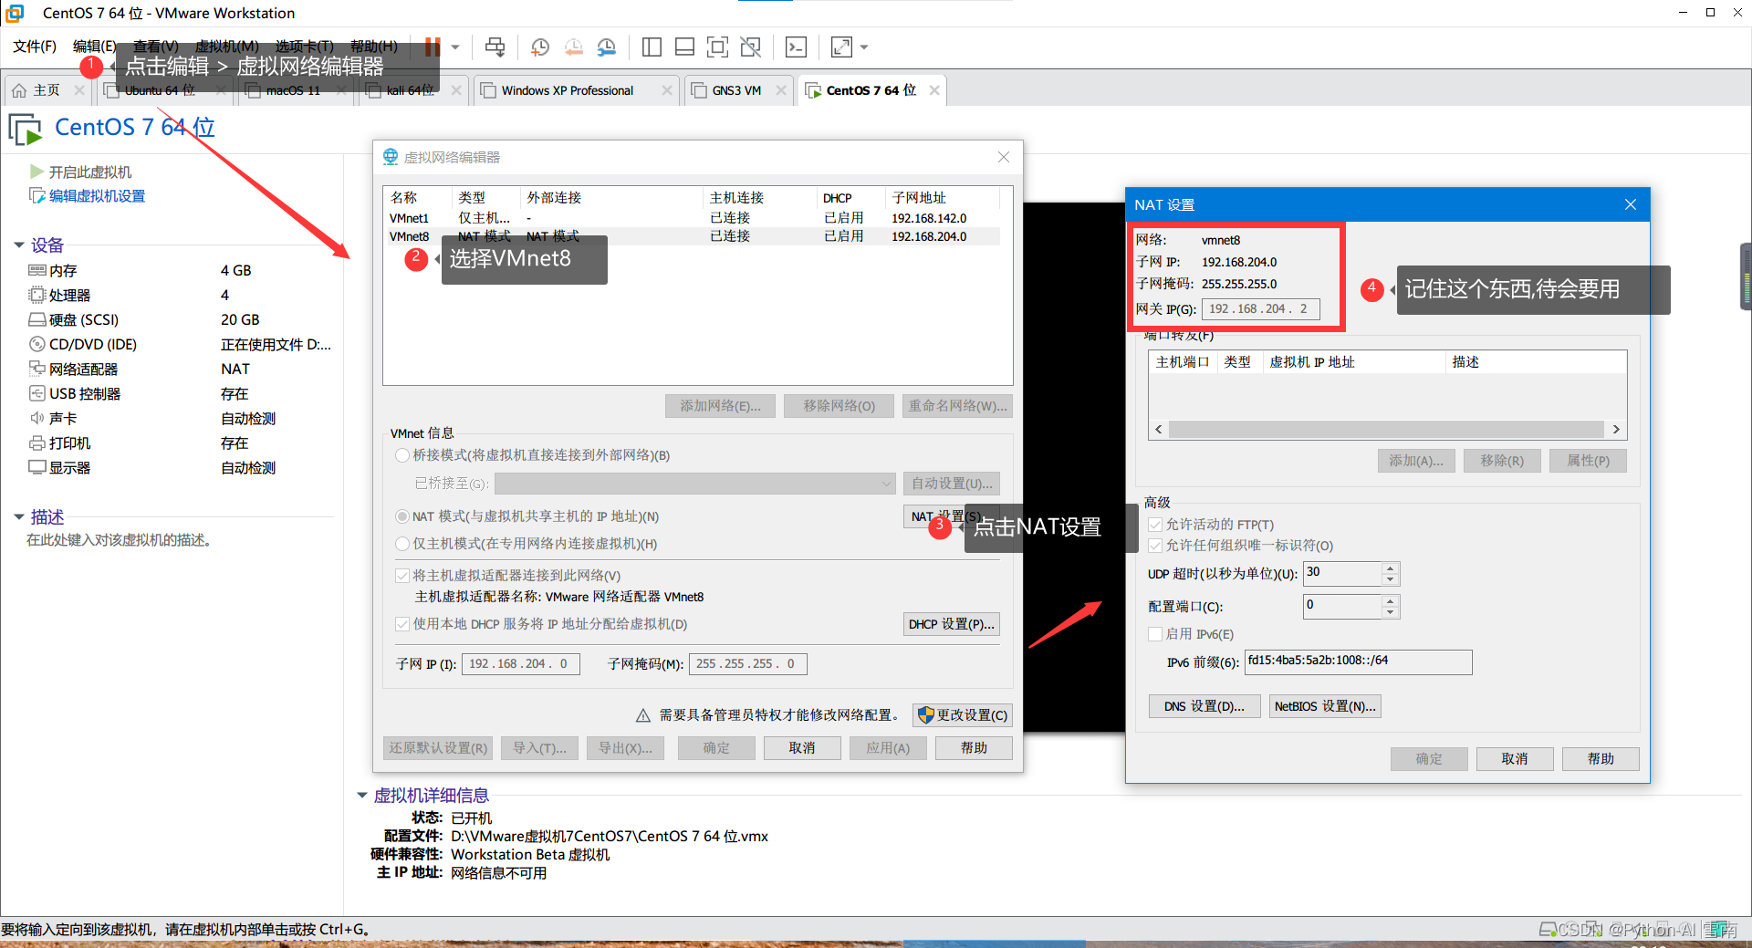Close the Windows XP Professional tab
This screenshot has height=948, width=1752.
click(x=667, y=90)
